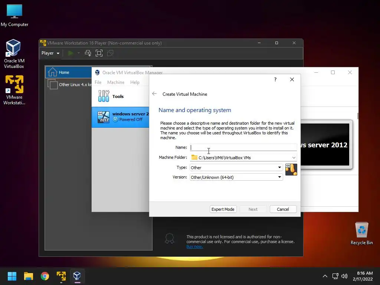Click the volume icon in system tray
Image resolution: width=380 pixels, height=285 pixels.
pyautogui.click(x=344, y=276)
